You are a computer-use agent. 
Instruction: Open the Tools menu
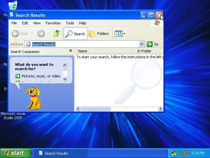[x=70, y=23]
